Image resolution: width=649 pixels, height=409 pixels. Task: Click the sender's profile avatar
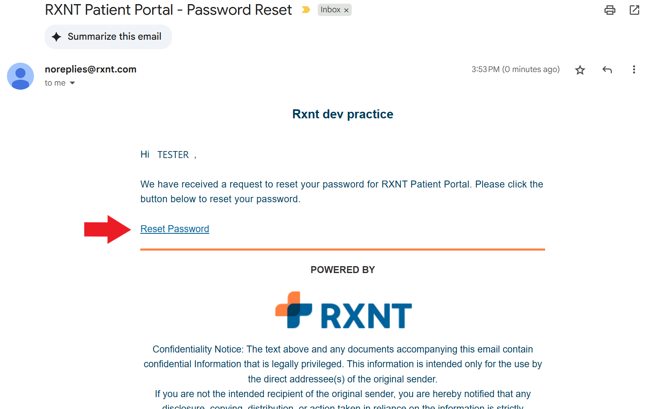(x=20, y=76)
